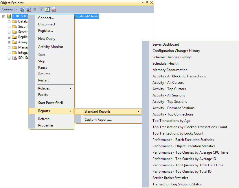239x188 pixels.
Task: Click the rightmost script-with-red-mark toolbar icon
Action: (54, 9)
